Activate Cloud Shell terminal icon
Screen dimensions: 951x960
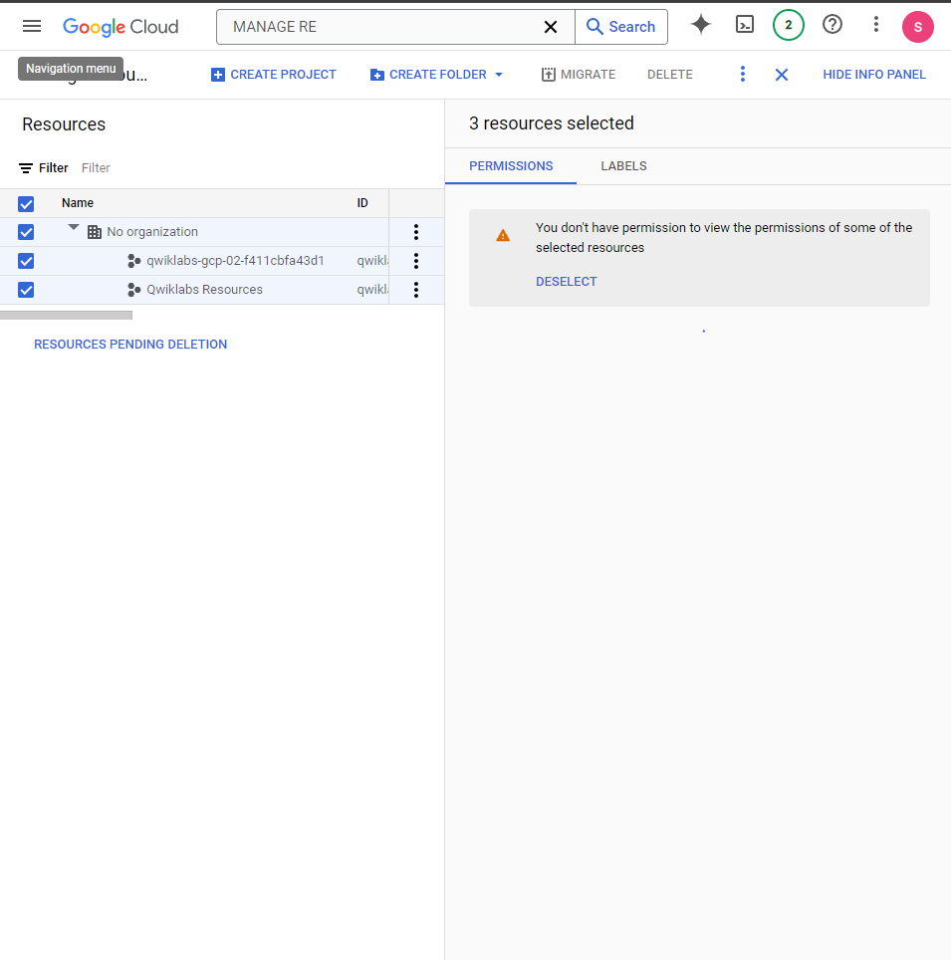pyautogui.click(x=745, y=25)
